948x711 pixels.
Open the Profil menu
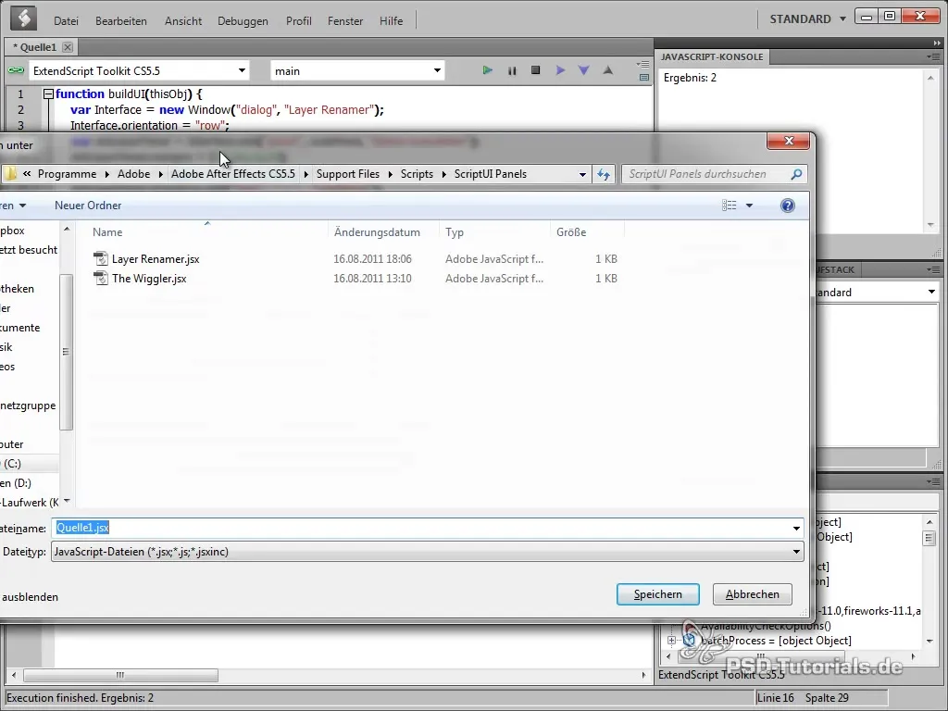tap(299, 20)
